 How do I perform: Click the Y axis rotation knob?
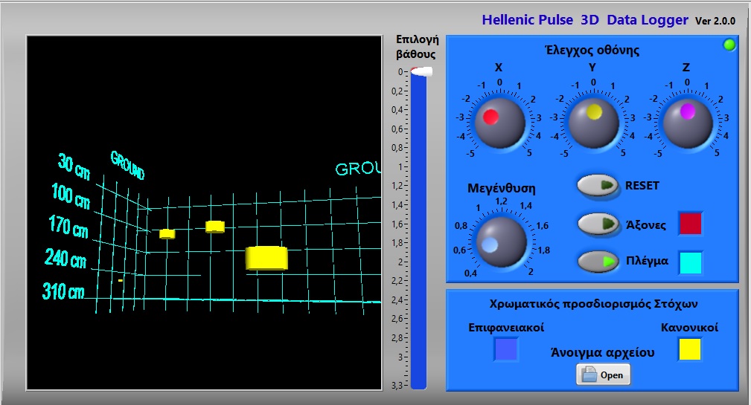click(x=593, y=123)
